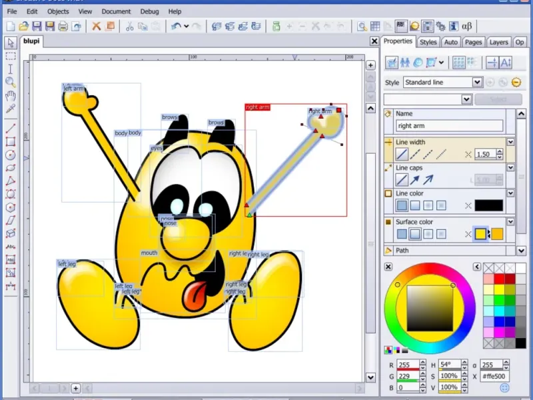Image resolution: width=533 pixels, height=400 pixels.
Task: Activate the hand pan tool
Action: click(11, 95)
